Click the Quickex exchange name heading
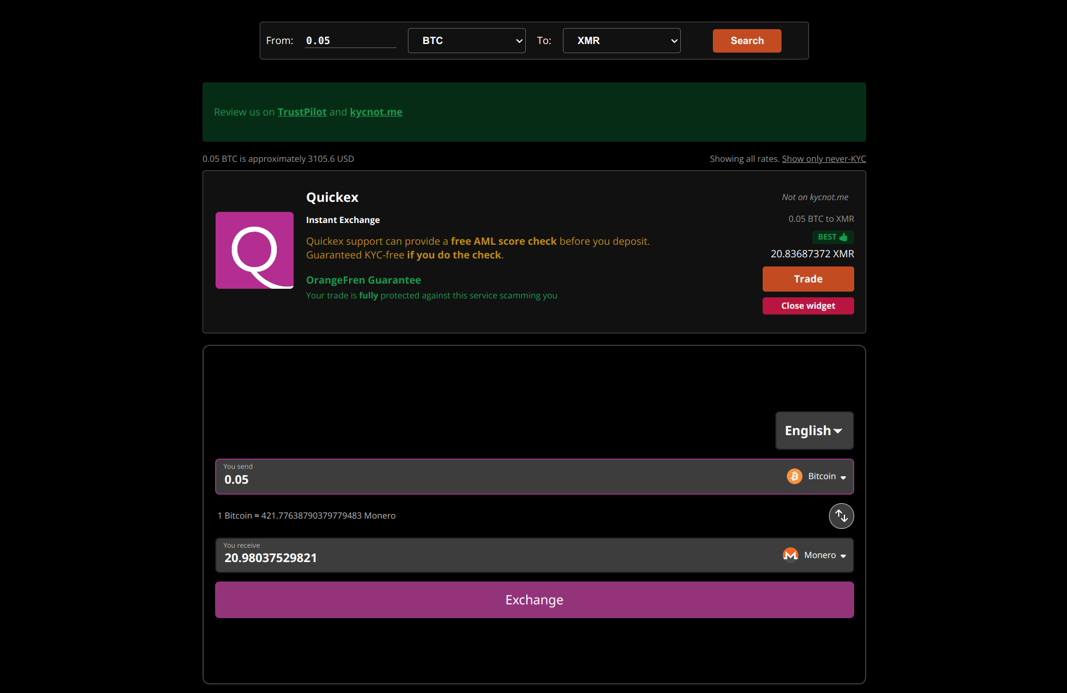The image size is (1067, 693). click(332, 197)
